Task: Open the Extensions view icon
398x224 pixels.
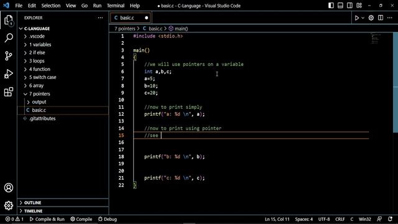Action: pyautogui.click(x=9, y=92)
